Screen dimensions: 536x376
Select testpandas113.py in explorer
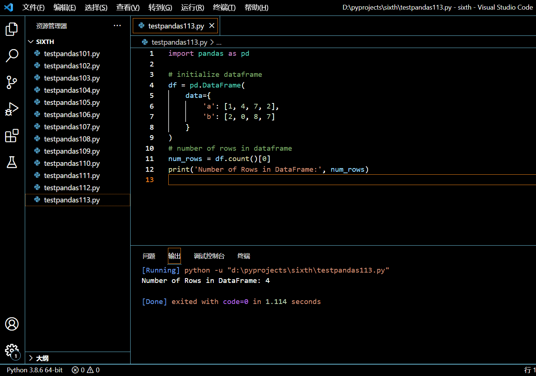point(78,200)
